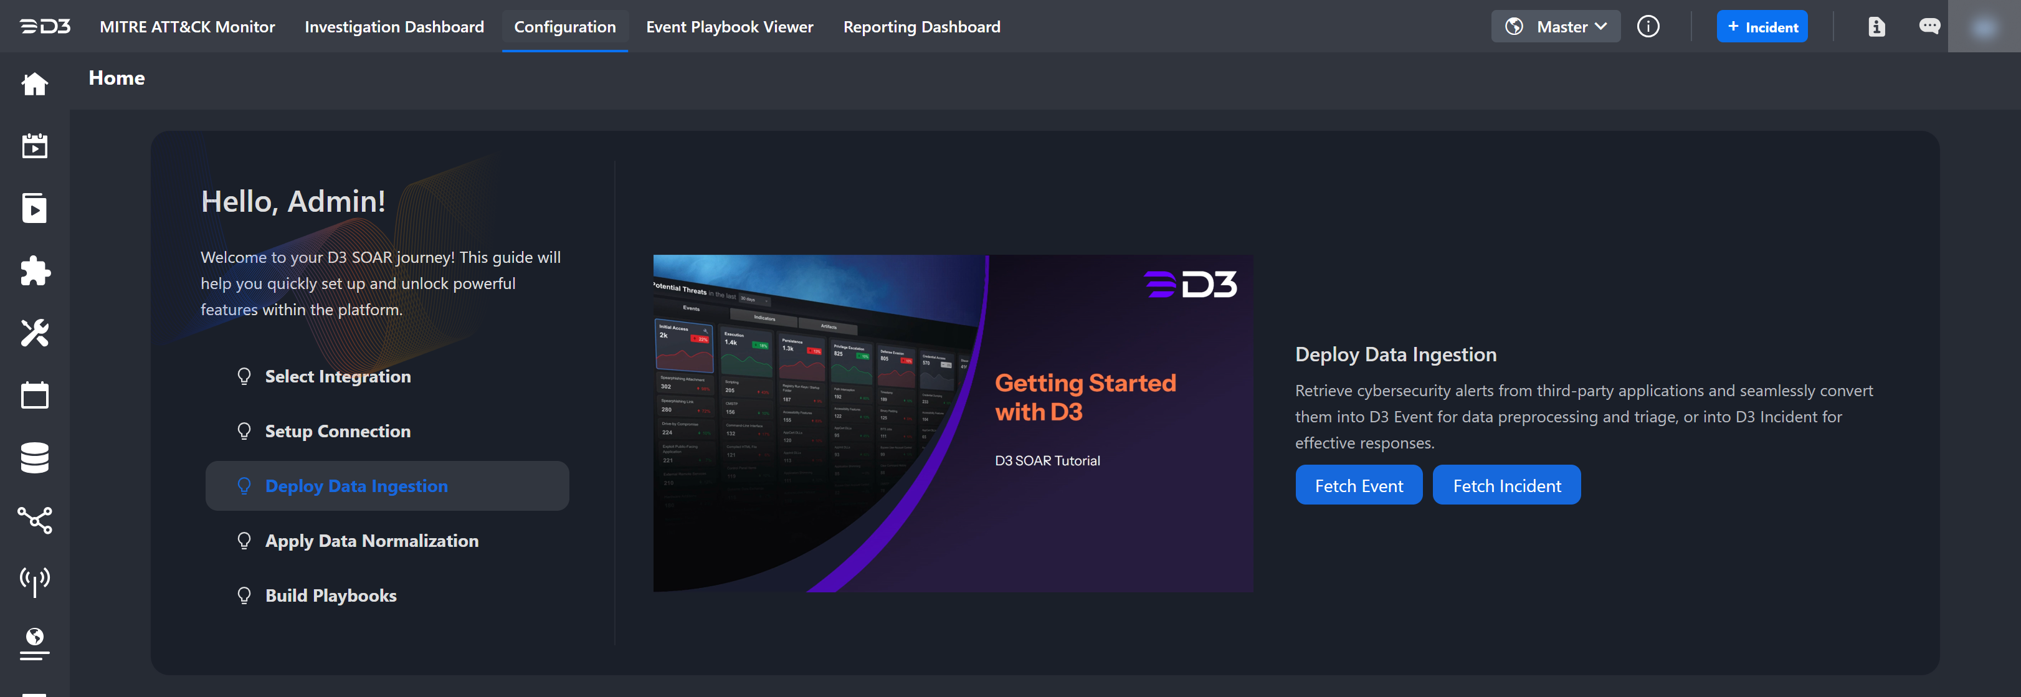Screen dimensions: 2021x697
Task: Go to Reporting Dashboard tab
Action: pyautogui.click(x=921, y=27)
